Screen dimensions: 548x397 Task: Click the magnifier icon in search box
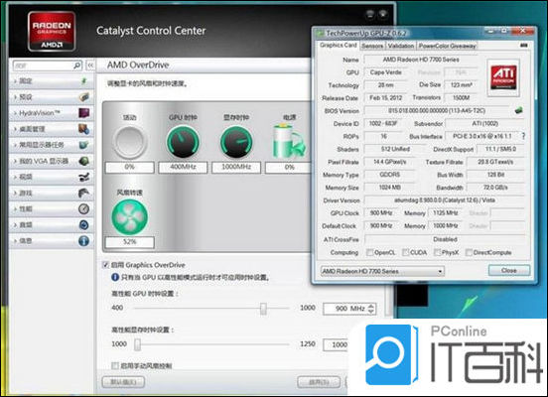(76, 66)
